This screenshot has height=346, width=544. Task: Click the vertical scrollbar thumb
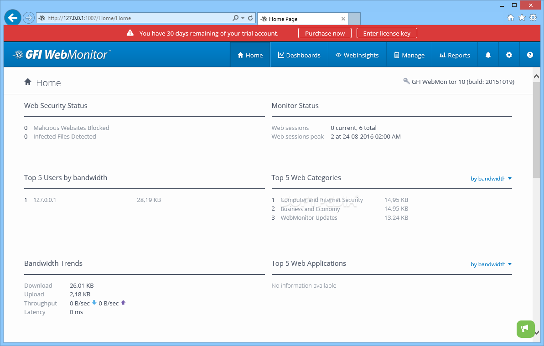[x=536, y=130]
